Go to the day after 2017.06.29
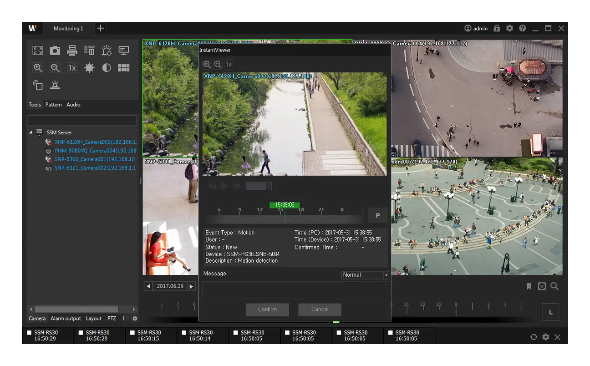 tap(192, 286)
